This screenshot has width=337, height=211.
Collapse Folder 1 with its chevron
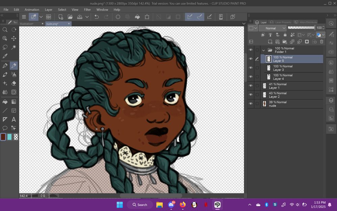pos(264,50)
